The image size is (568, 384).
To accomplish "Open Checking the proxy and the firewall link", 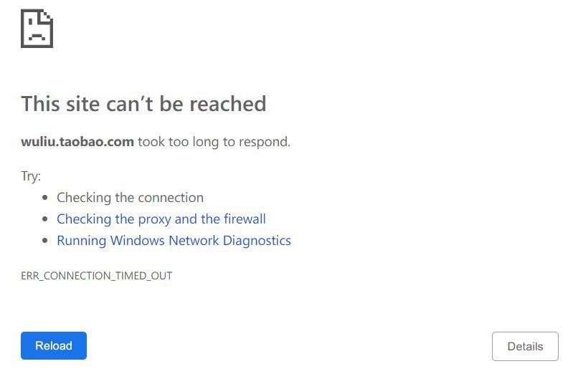I will point(161,219).
